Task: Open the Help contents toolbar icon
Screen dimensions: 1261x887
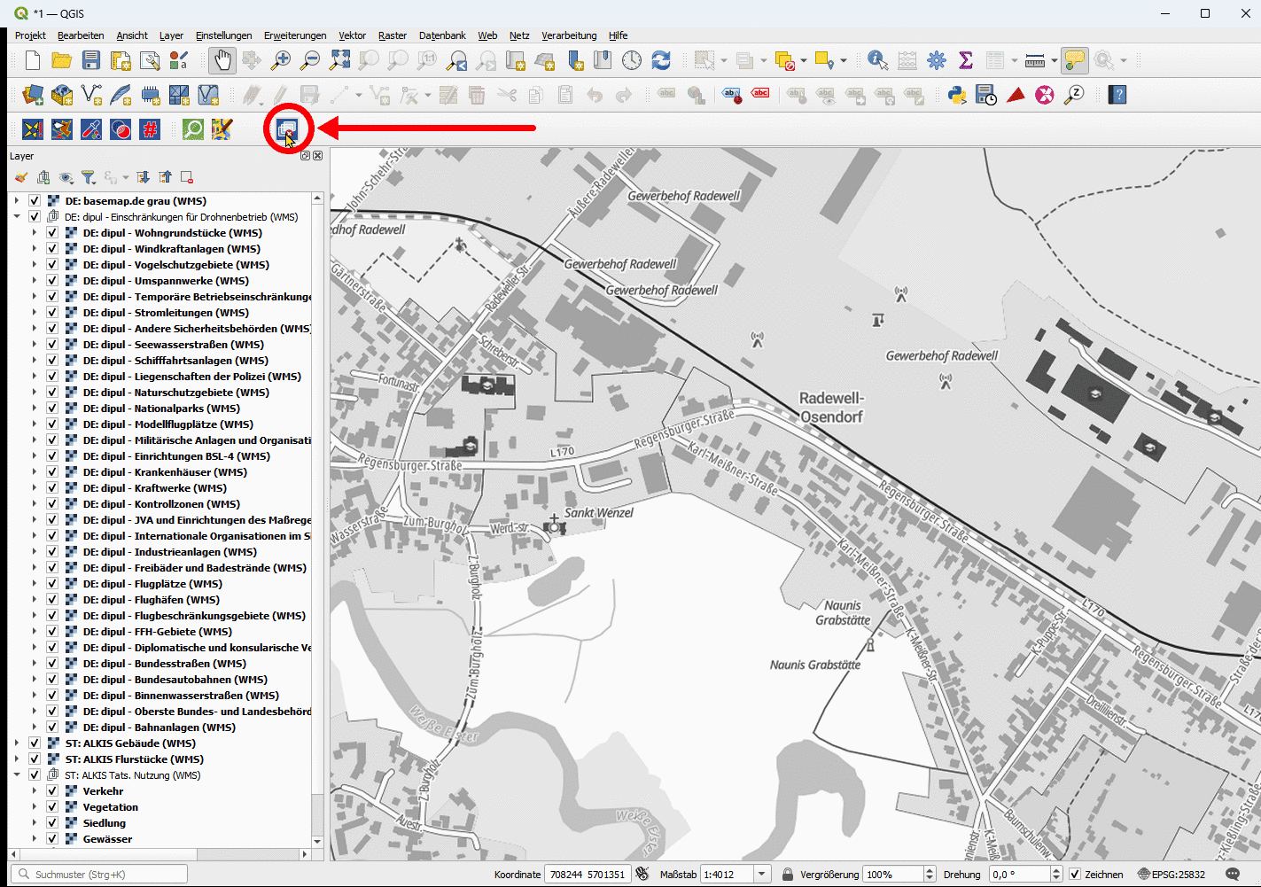Action: click(x=1117, y=95)
